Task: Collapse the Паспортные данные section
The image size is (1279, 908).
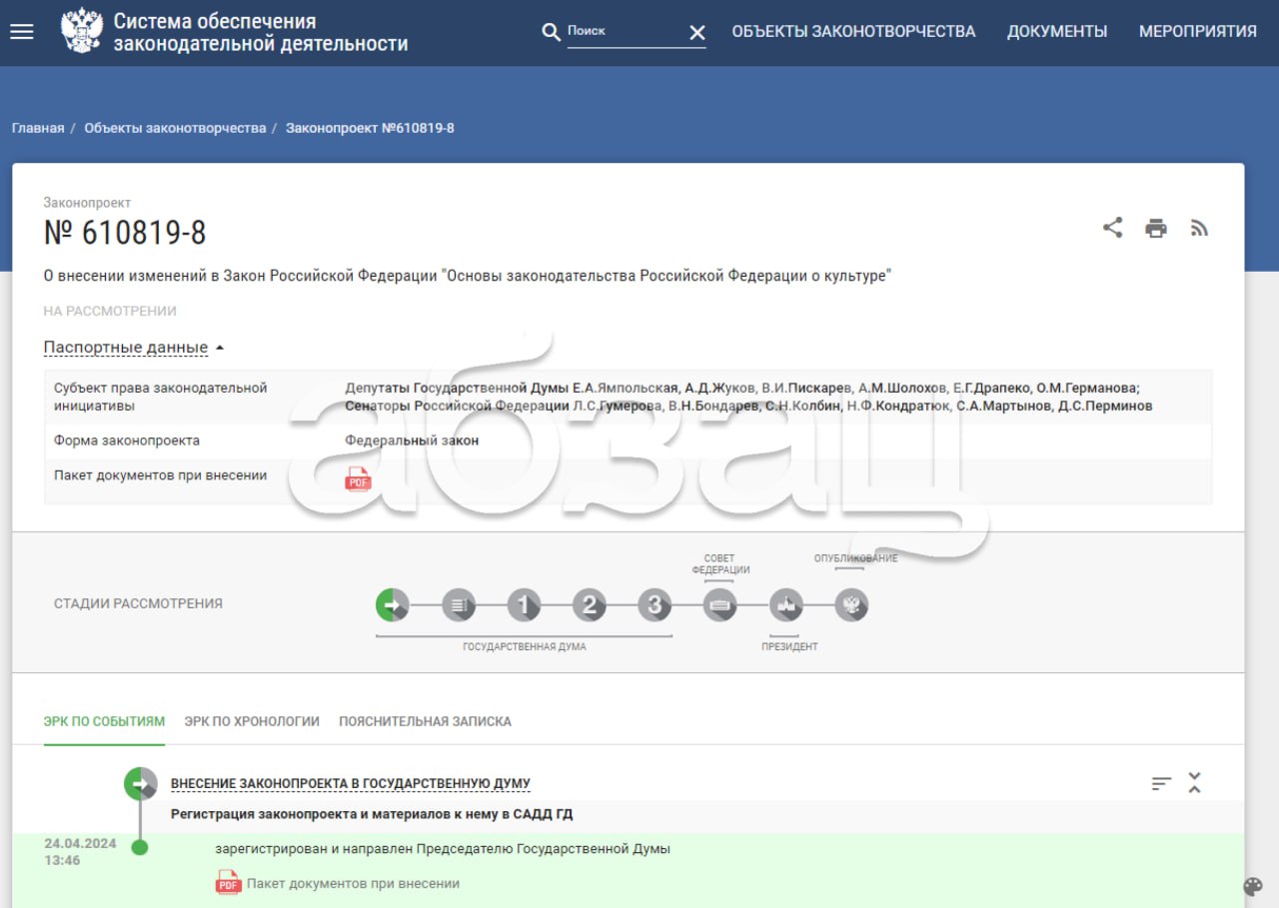Action: [134, 348]
